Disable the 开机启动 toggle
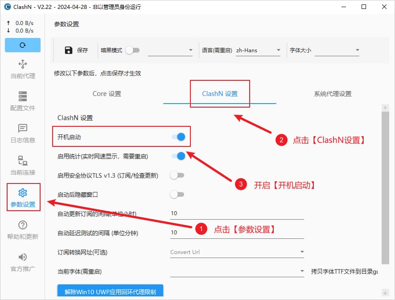Screen dimensions: 395x300 [x=178, y=137]
